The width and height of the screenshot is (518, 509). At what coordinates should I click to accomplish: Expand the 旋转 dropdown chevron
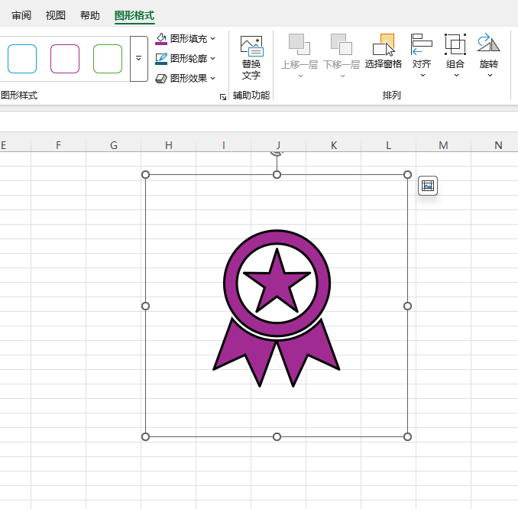coord(490,76)
